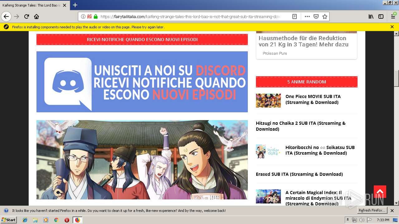Open the page actions menu
Image resolution: width=399 pixels, height=224 pixels.
click(x=307, y=16)
